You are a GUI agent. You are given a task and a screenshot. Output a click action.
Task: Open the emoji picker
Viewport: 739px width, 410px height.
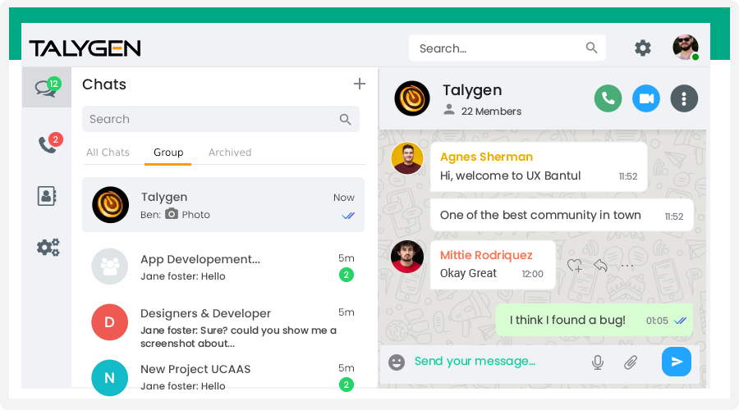point(397,362)
